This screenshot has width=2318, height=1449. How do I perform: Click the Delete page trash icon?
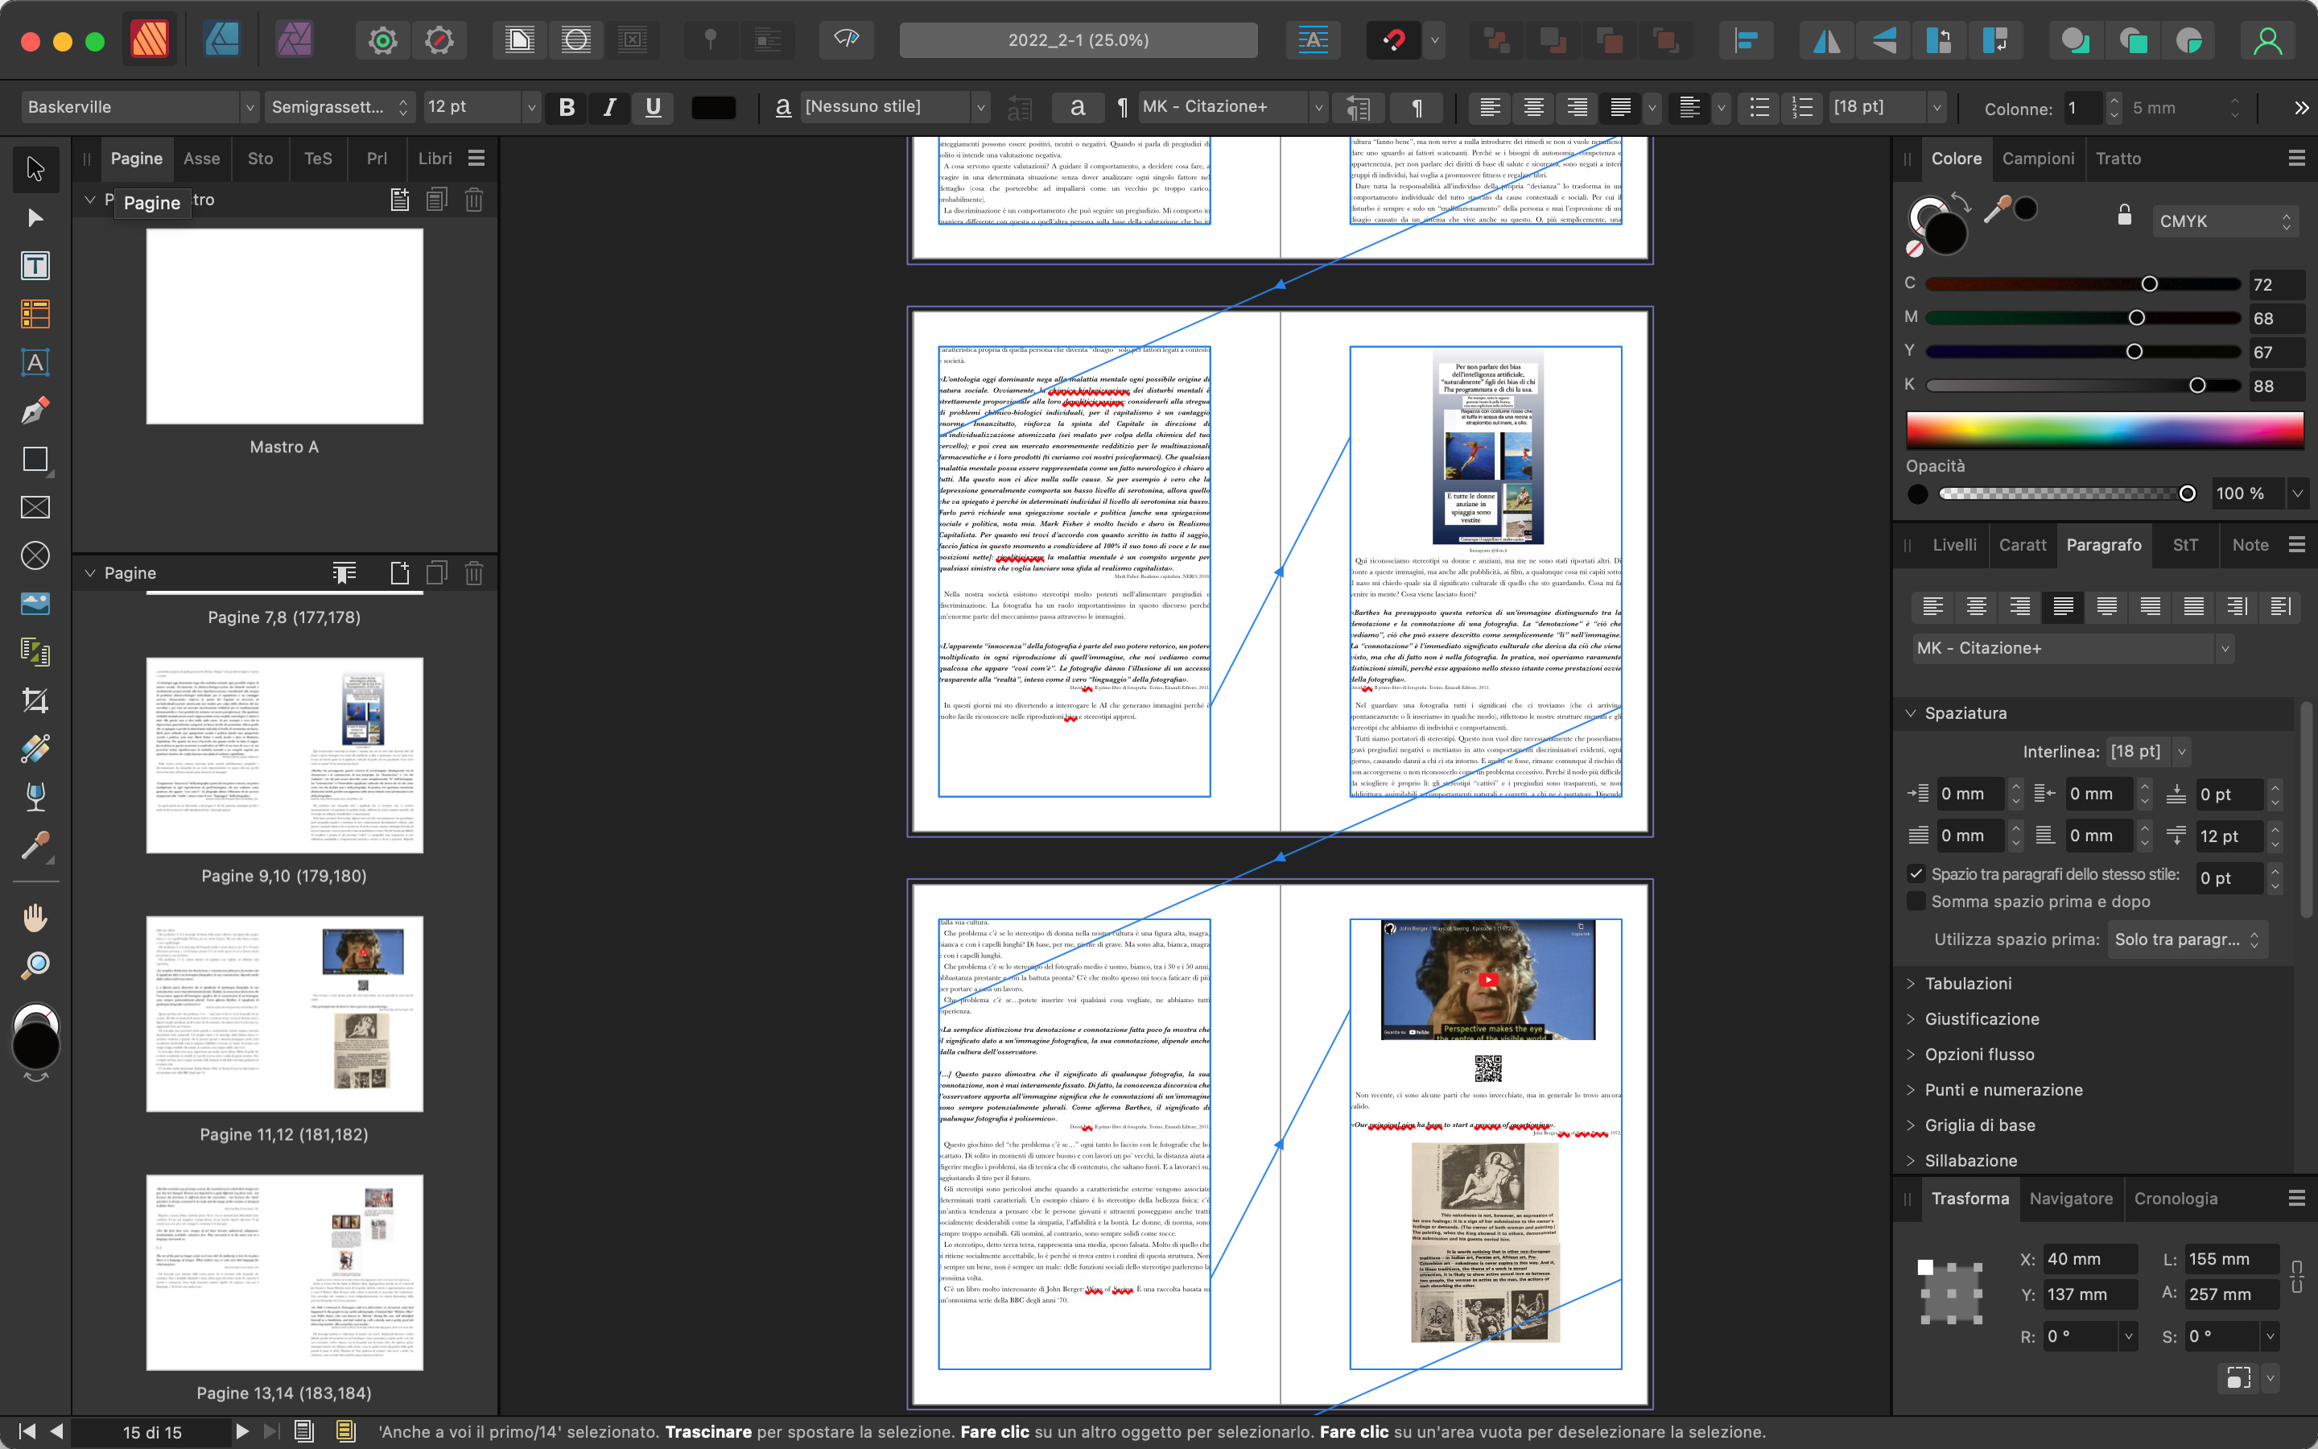473,573
